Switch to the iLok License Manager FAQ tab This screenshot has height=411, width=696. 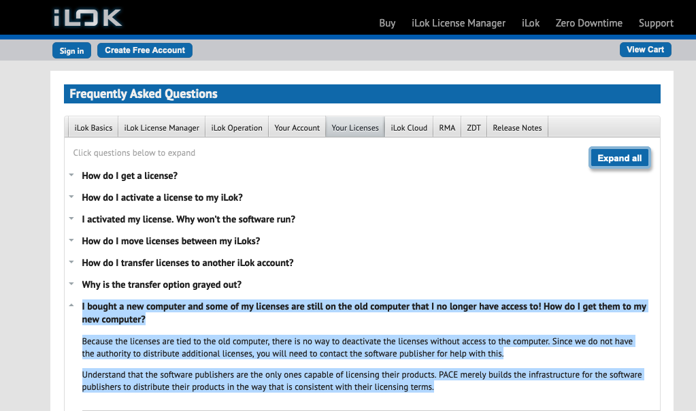(x=161, y=128)
